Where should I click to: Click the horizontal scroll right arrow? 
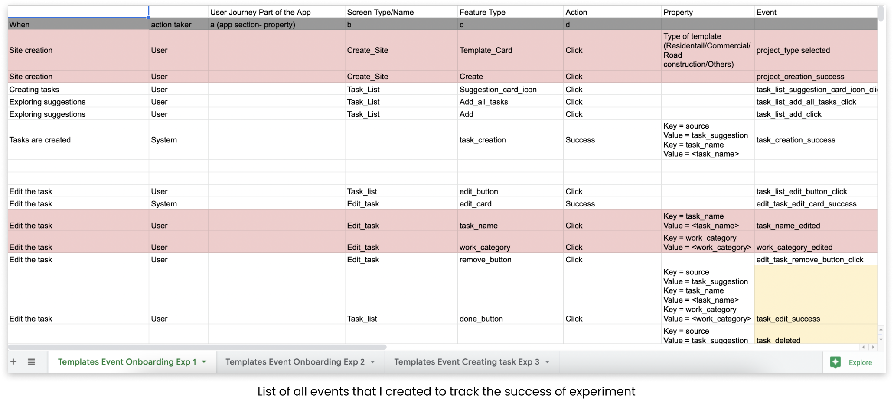pos(873,347)
